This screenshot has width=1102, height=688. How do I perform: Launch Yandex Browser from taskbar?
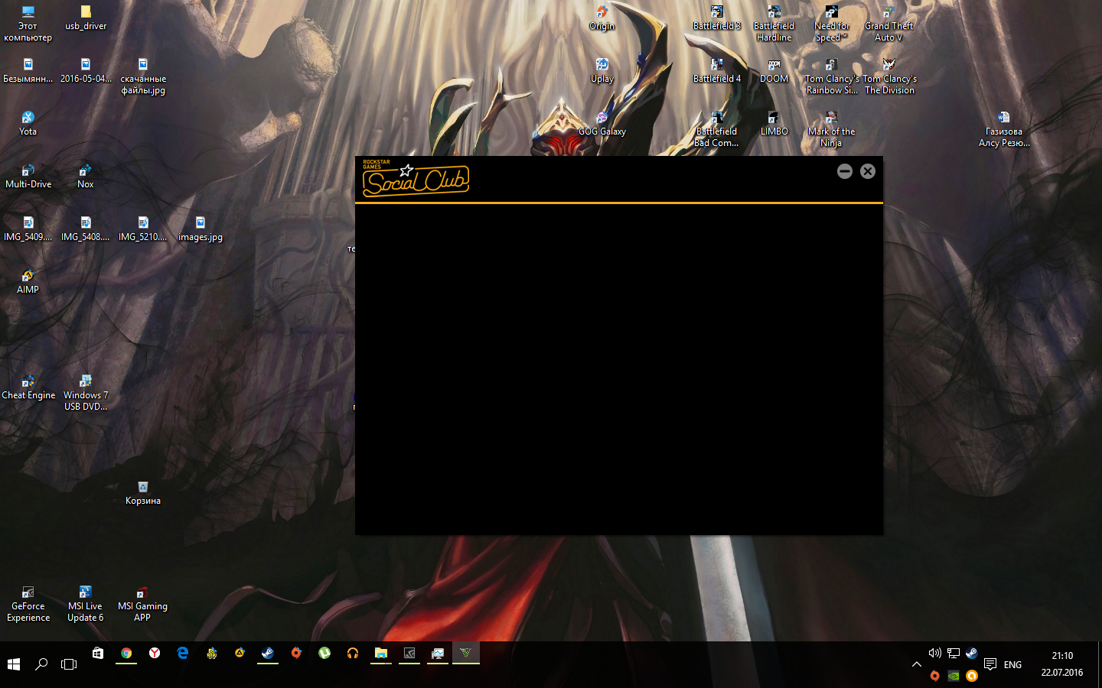(155, 653)
